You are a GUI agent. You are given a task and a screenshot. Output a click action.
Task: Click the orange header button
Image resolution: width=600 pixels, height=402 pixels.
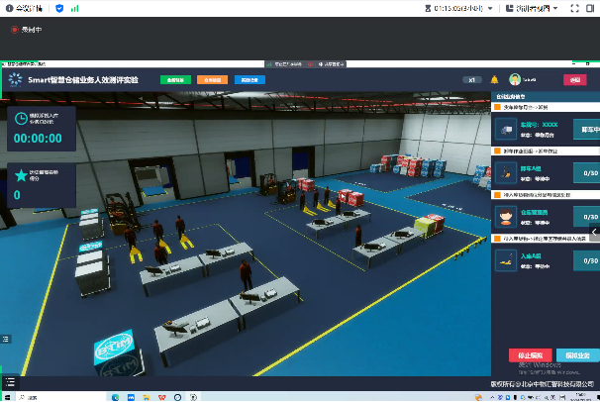click(x=213, y=79)
